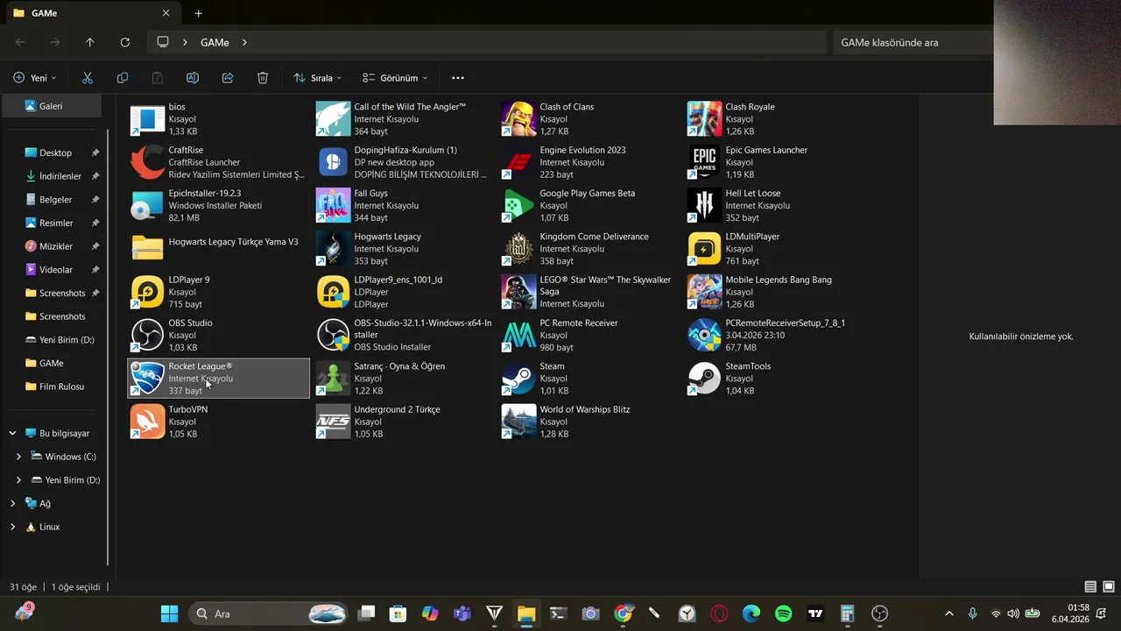The width and height of the screenshot is (1121, 631).
Task: Select the Satranç - Oyna & Öğren shortcut
Action: click(403, 379)
